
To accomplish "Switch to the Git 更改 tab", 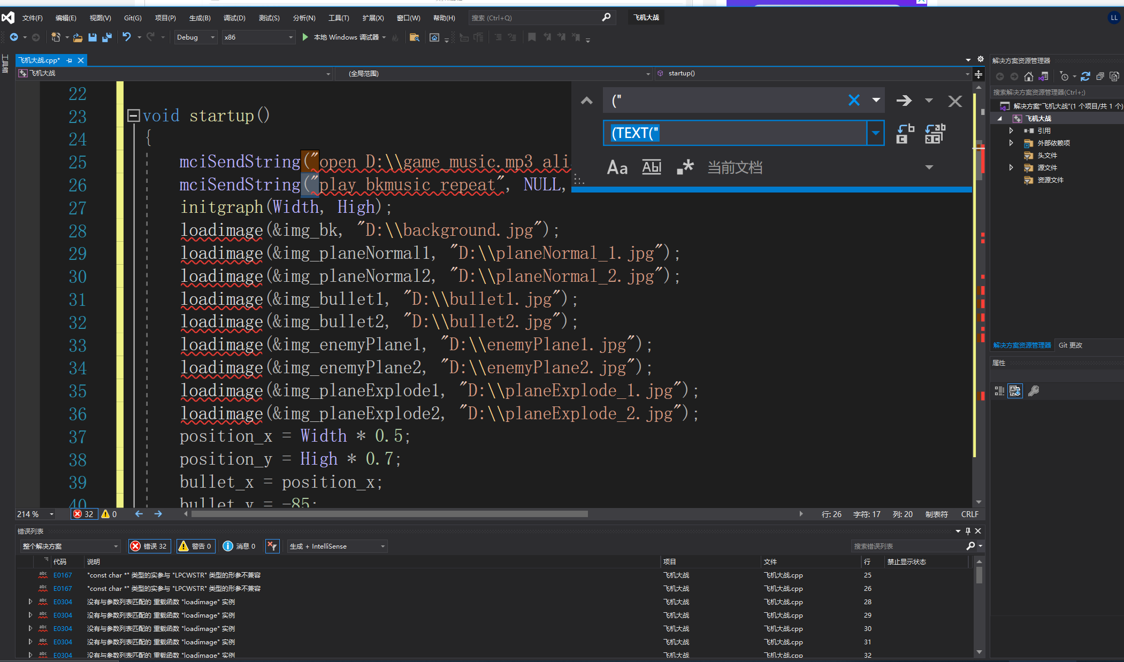I will pos(1070,345).
